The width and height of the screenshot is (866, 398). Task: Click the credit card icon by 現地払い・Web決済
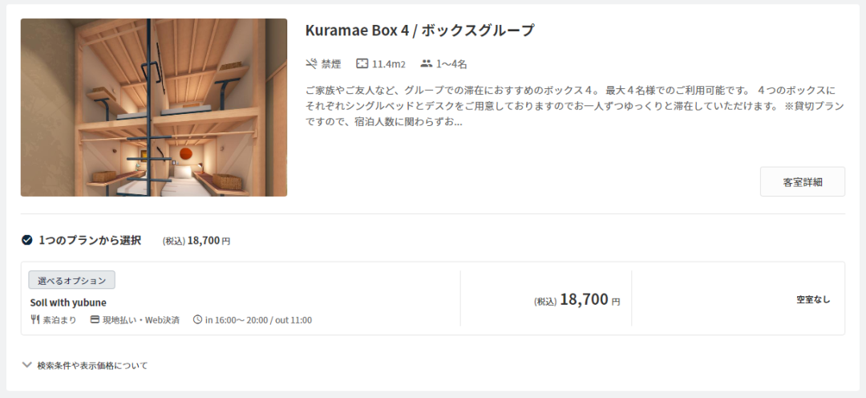click(x=95, y=319)
